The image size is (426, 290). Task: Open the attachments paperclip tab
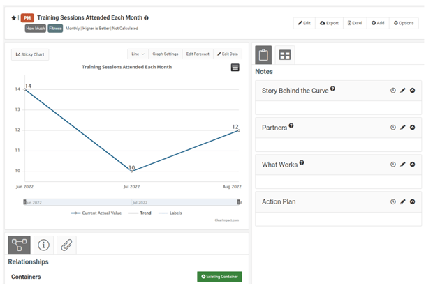coord(66,245)
